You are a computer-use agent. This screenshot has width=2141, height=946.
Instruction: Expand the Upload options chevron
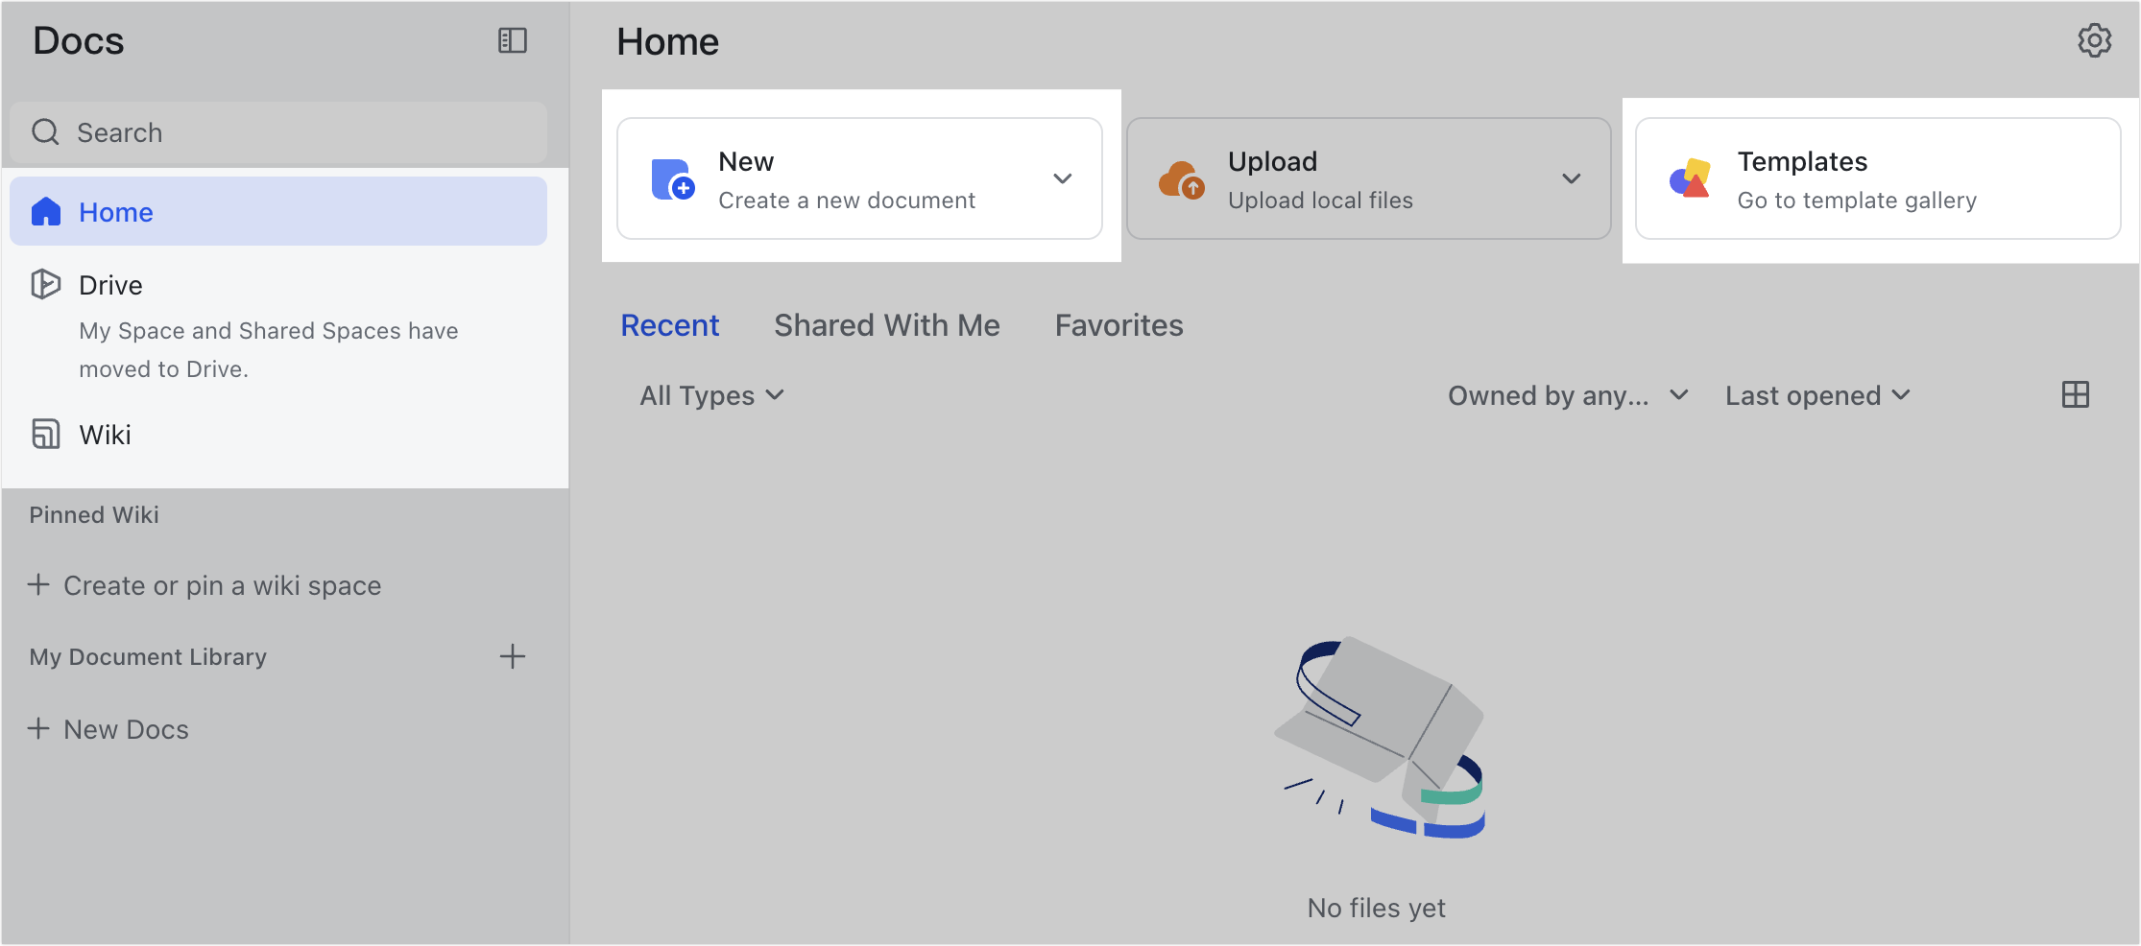pyautogui.click(x=1571, y=178)
